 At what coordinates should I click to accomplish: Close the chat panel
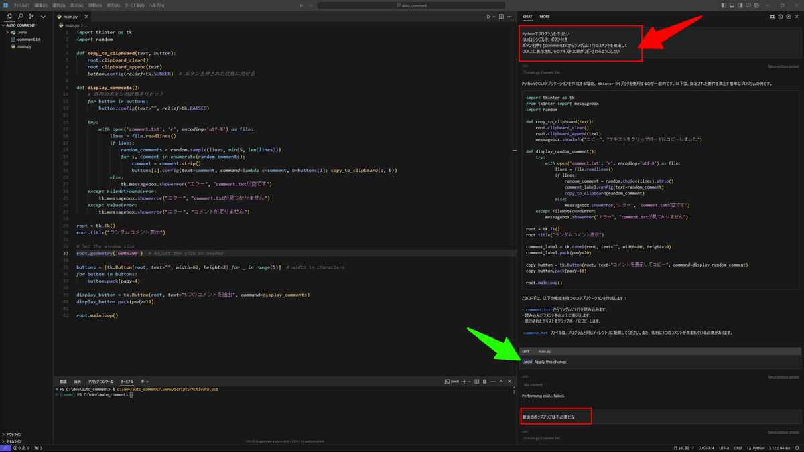(797, 17)
